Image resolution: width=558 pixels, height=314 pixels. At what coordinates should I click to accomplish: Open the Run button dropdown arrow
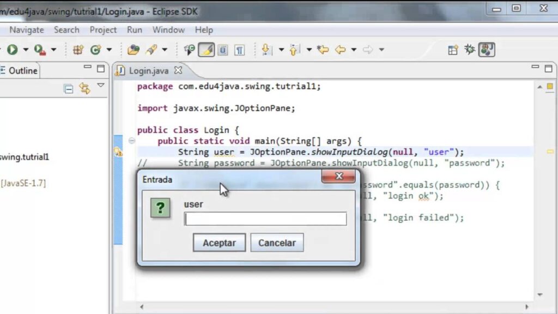pos(25,50)
